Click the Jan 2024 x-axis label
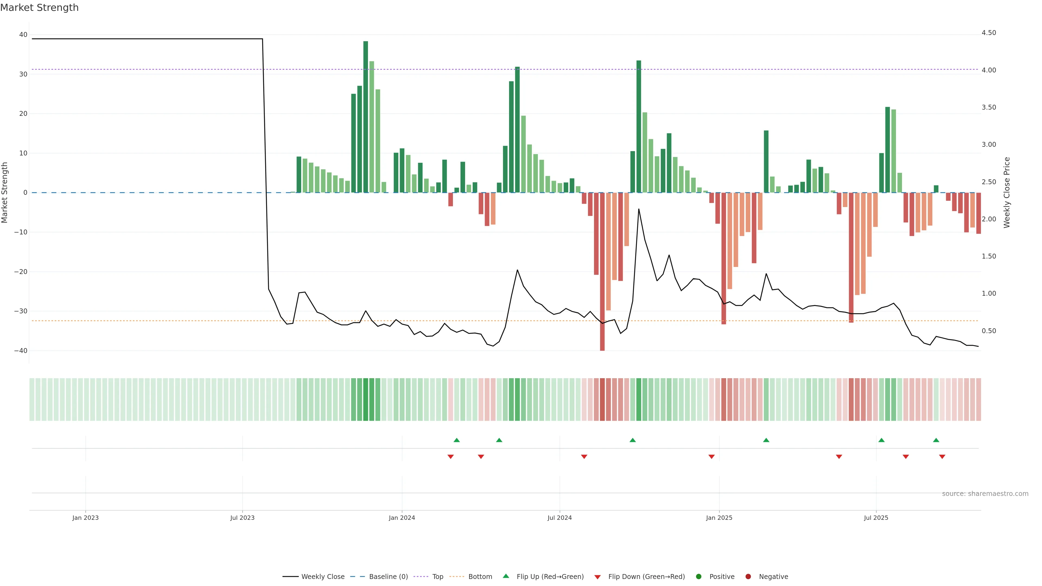This screenshot has width=1042, height=586. tap(402, 518)
